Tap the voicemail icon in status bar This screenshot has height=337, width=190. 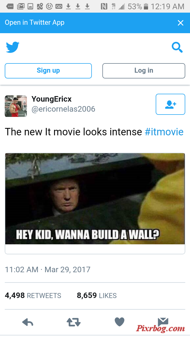59,6
